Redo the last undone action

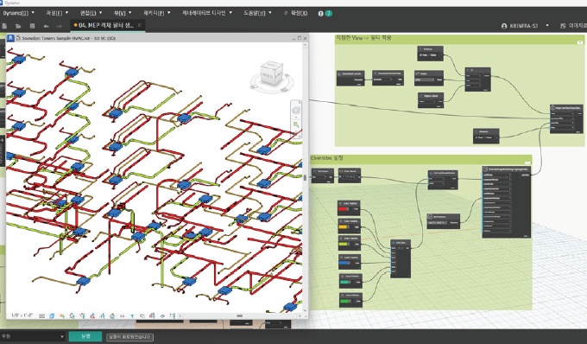click(x=60, y=26)
